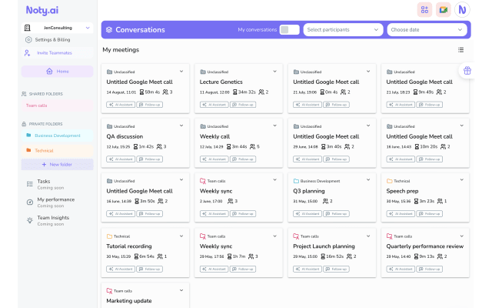
Task: Click participants icon on QA discussion card
Action: pyautogui.click(x=159, y=146)
